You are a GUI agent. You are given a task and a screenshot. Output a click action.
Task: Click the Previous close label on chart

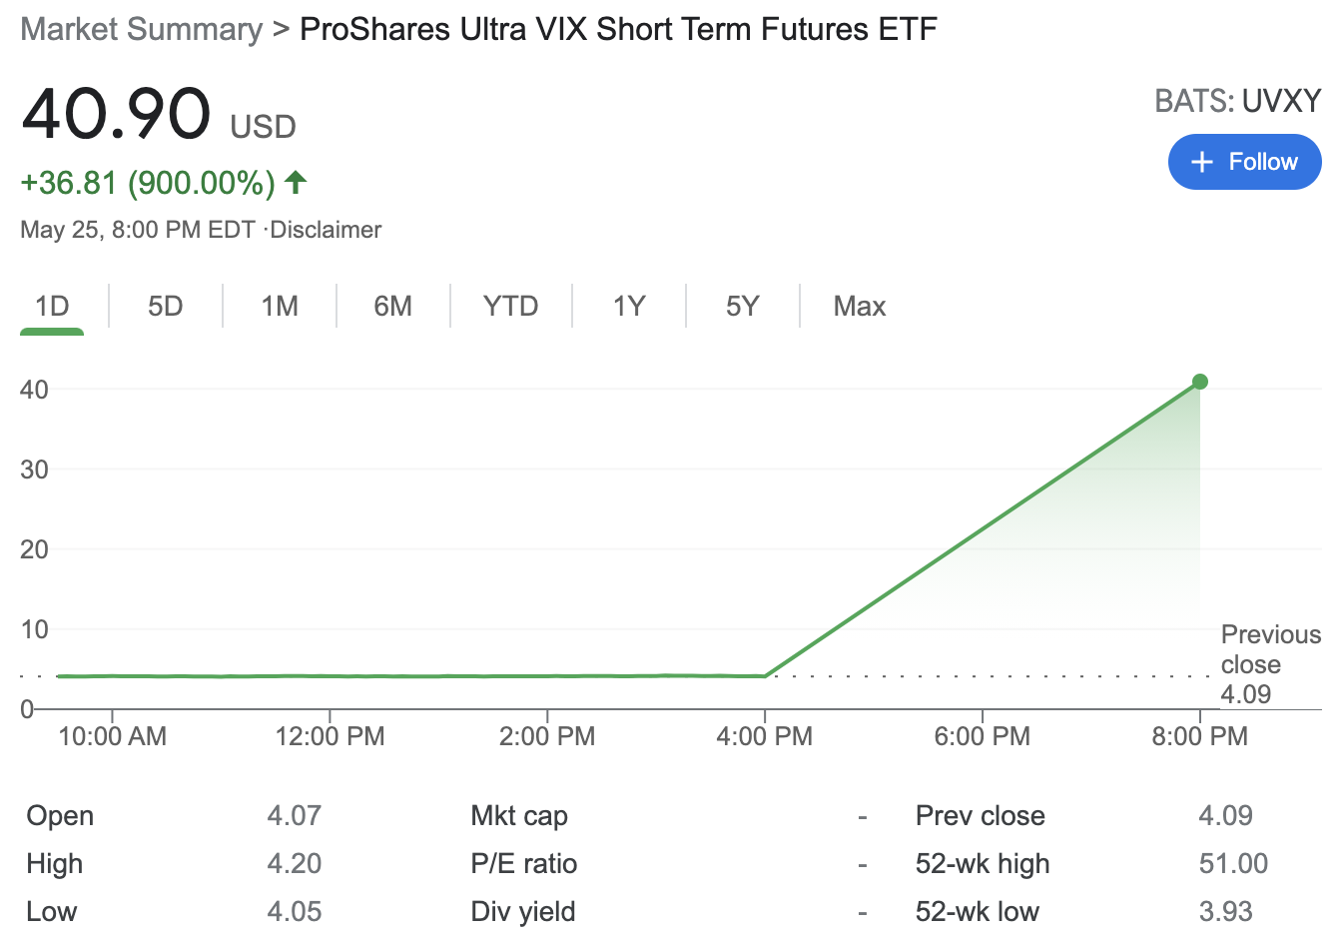click(x=1270, y=649)
